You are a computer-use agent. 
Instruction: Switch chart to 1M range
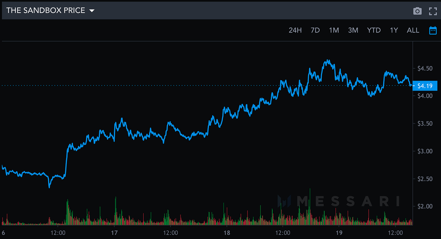pos(334,30)
